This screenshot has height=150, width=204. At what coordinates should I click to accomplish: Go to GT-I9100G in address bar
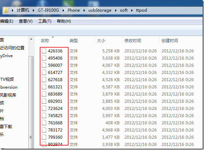(x=48, y=10)
